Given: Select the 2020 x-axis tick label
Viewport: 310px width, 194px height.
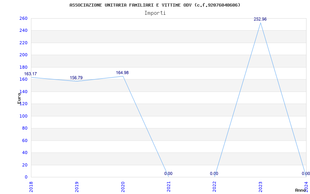Looking at the screenshot, I should click(x=123, y=187).
